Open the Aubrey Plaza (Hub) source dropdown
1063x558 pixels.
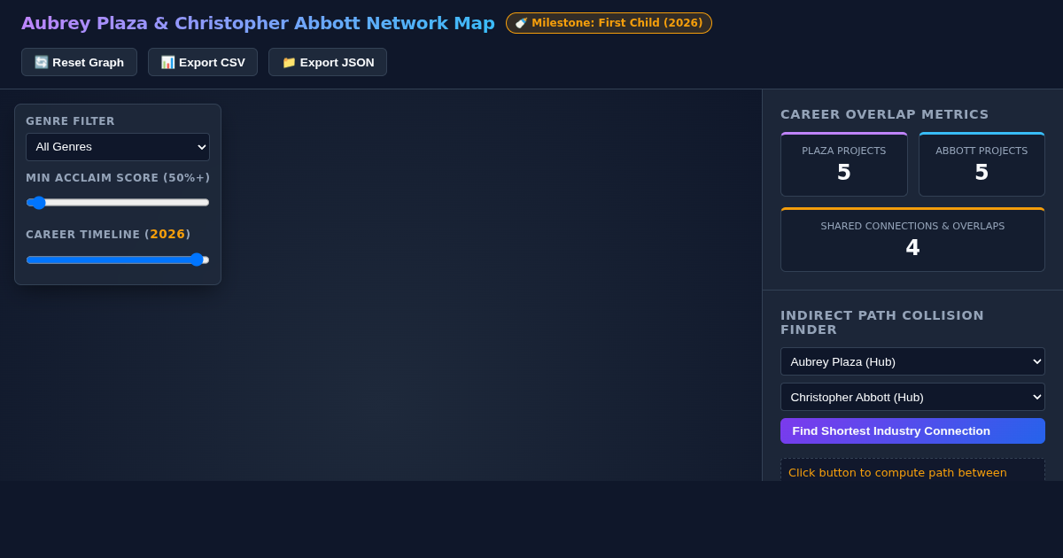pyautogui.click(x=912, y=361)
